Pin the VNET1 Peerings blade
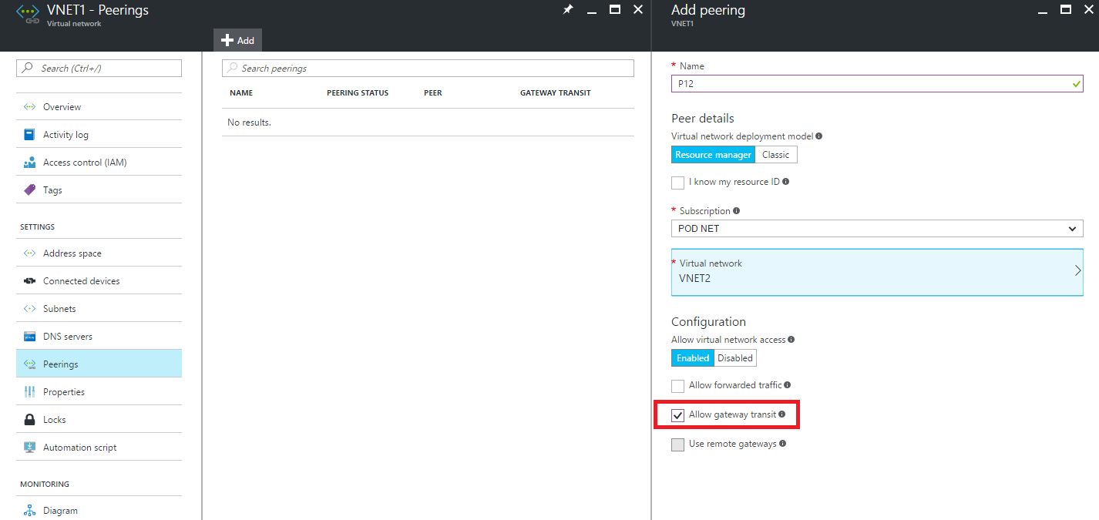Viewport: 1099px width, 520px height. [568, 10]
